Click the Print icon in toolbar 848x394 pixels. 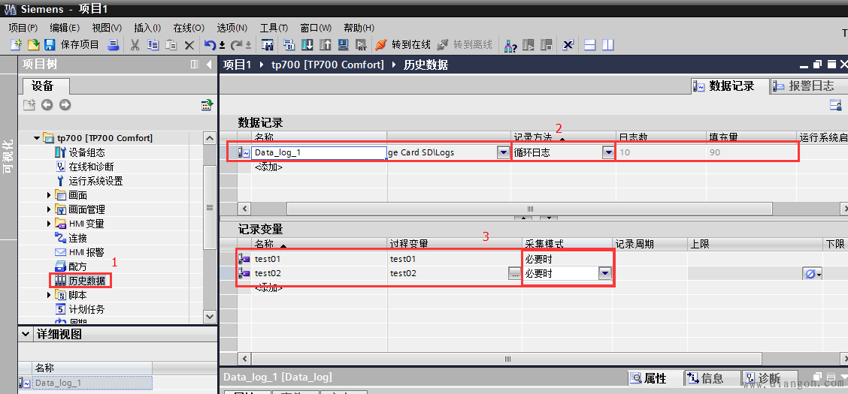113,45
